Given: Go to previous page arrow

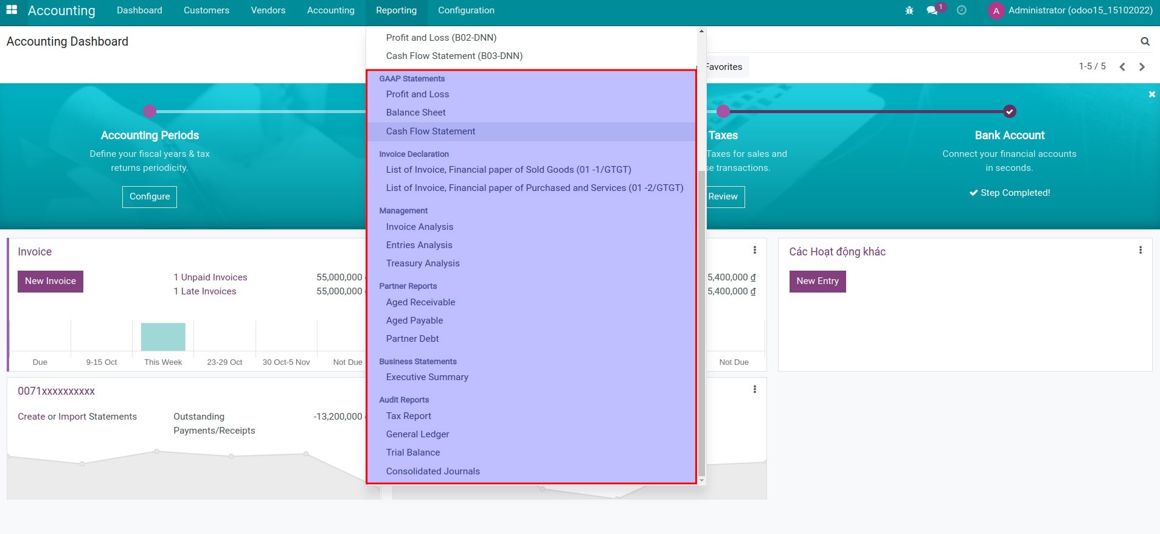Looking at the screenshot, I should pos(1122,67).
